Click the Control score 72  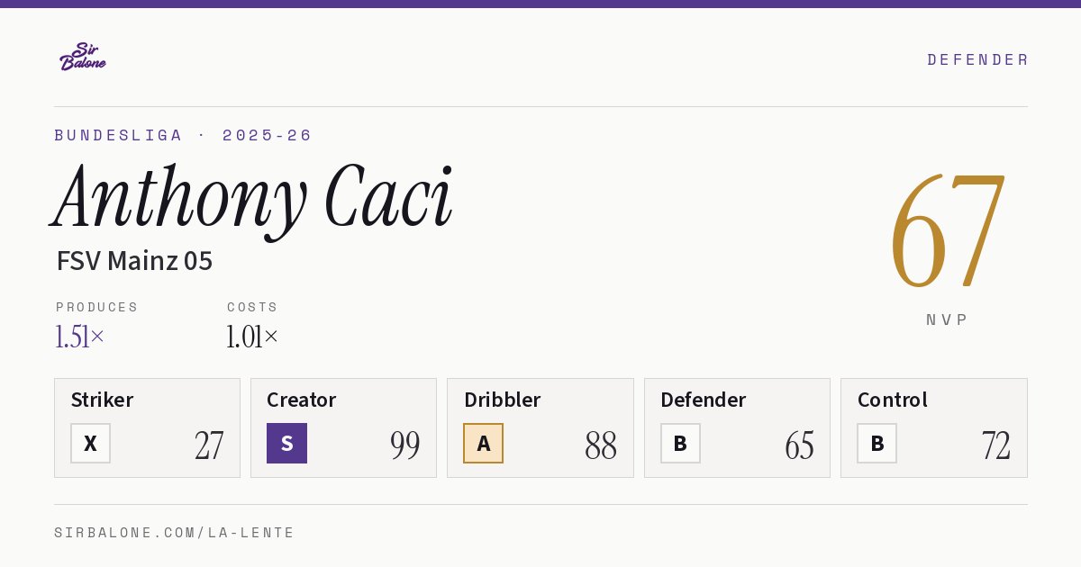[995, 445]
